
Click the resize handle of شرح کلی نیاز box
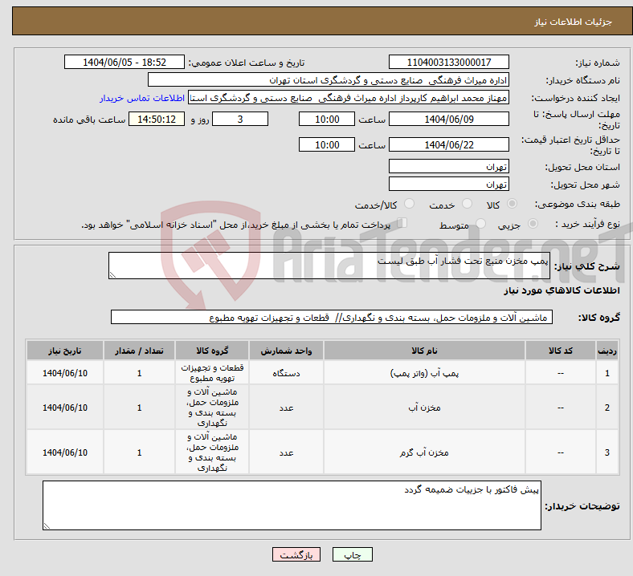112,275
